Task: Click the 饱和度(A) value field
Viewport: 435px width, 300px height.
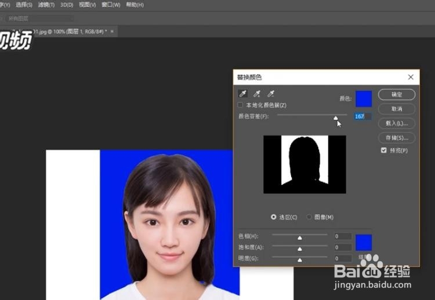Action: coord(343,247)
